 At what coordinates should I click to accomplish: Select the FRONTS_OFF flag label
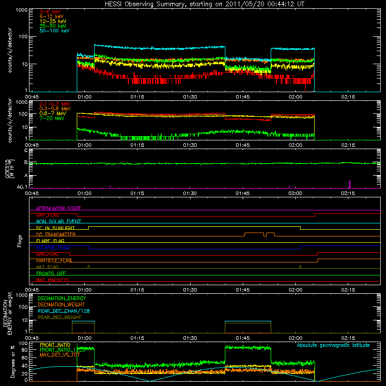pyautogui.click(x=51, y=273)
